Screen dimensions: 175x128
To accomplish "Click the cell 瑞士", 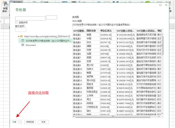I will coord(93,111).
